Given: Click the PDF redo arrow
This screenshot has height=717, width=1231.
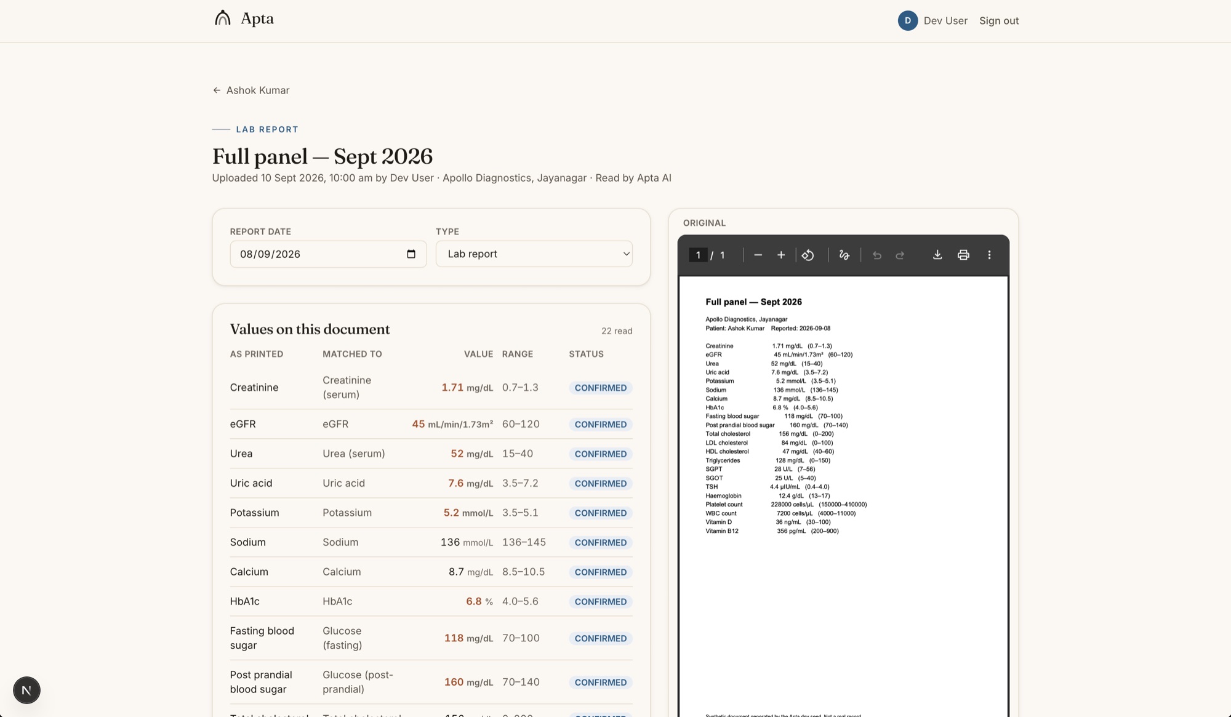Looking at the screenshot, I should 900,255.
